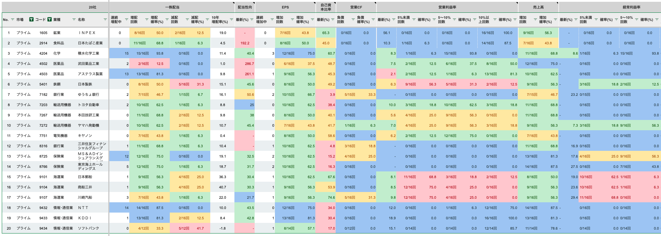Open filter for 確率(%) after 営業利益率 5%未満回数

click(434, 20)
